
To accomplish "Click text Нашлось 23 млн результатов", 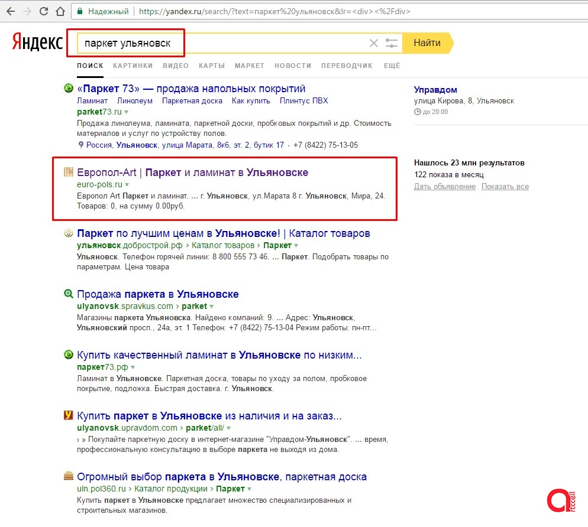I will (x=469, y=162).
